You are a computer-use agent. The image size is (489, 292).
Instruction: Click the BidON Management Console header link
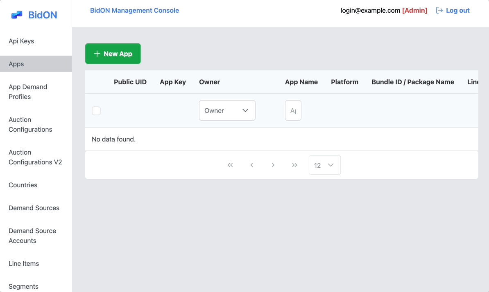point(134,10)
